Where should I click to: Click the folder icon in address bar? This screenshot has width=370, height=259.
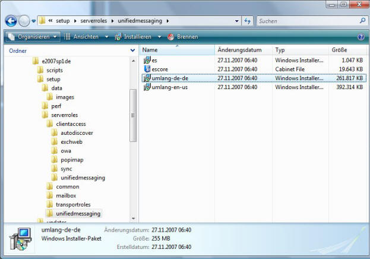pos(42,21)
